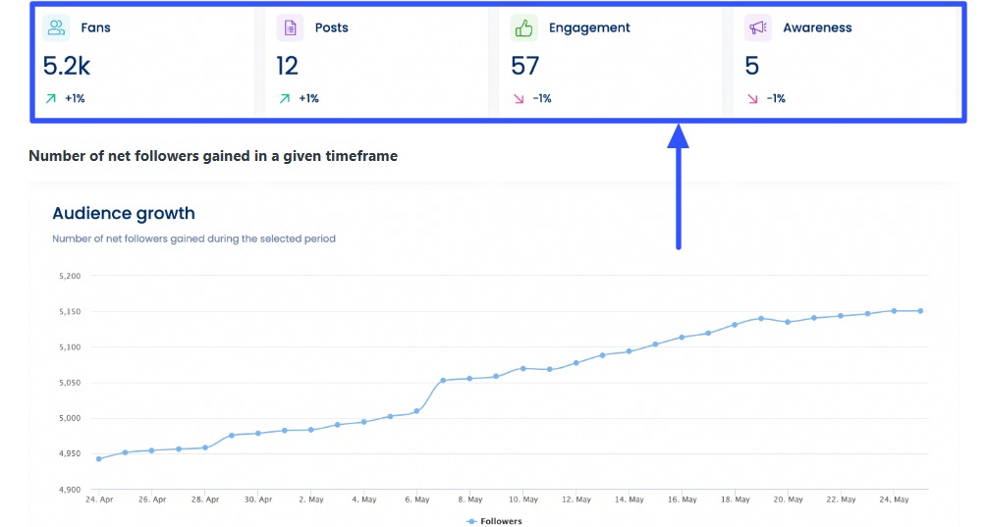
Task: Toggle the Followers legend item
Action: pos(494,521)
